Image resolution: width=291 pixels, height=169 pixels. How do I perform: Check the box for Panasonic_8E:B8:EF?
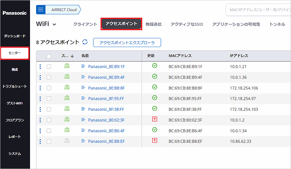[49, 141]
